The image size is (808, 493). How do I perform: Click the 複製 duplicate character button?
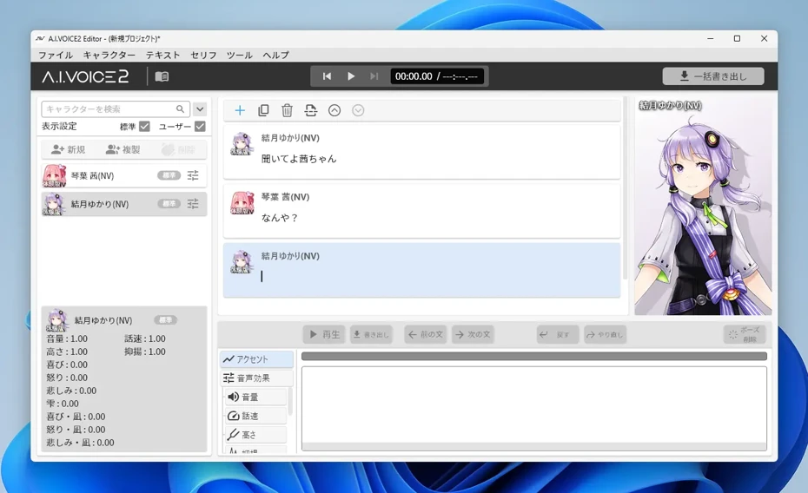click(x=123, y=150)
